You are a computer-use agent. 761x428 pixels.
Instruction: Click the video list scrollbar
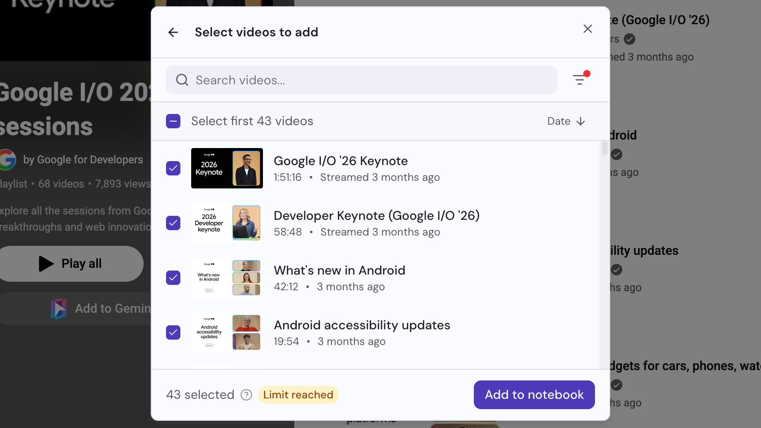click(x=604, y=148)
